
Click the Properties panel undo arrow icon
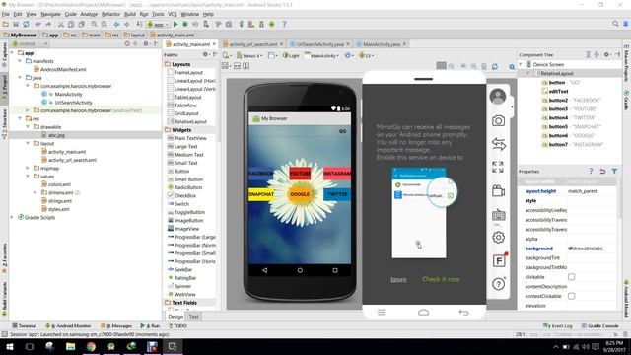tap(602, 171)
